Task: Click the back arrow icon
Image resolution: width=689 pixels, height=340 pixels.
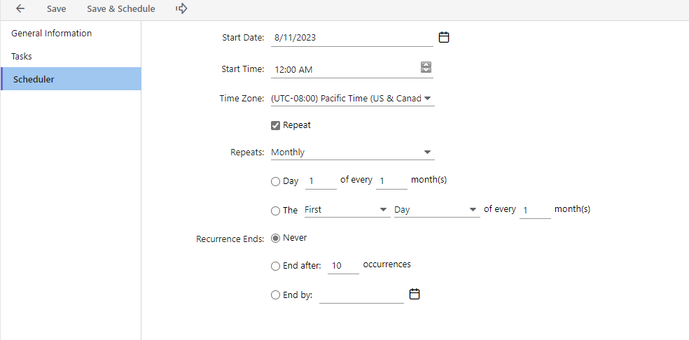Action: 20,9
